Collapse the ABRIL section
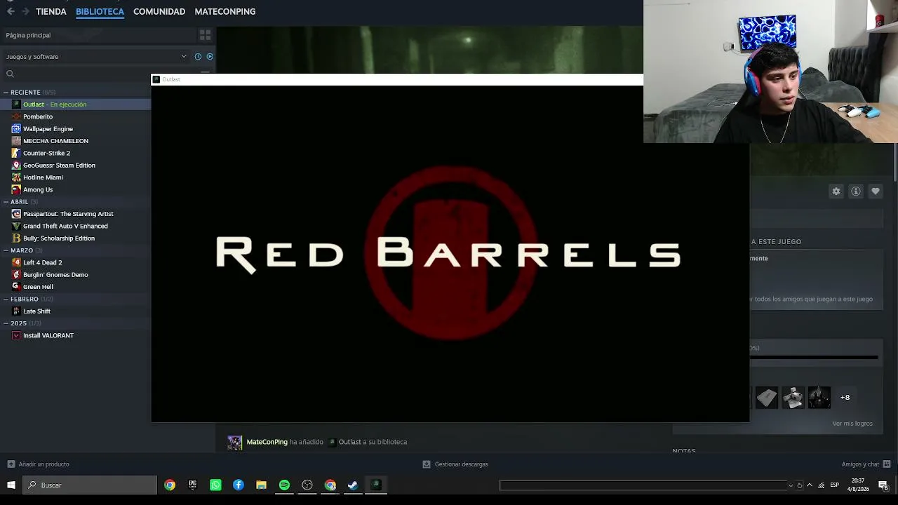This screenshot has width=898, height=505. click(x=6, y=202)
